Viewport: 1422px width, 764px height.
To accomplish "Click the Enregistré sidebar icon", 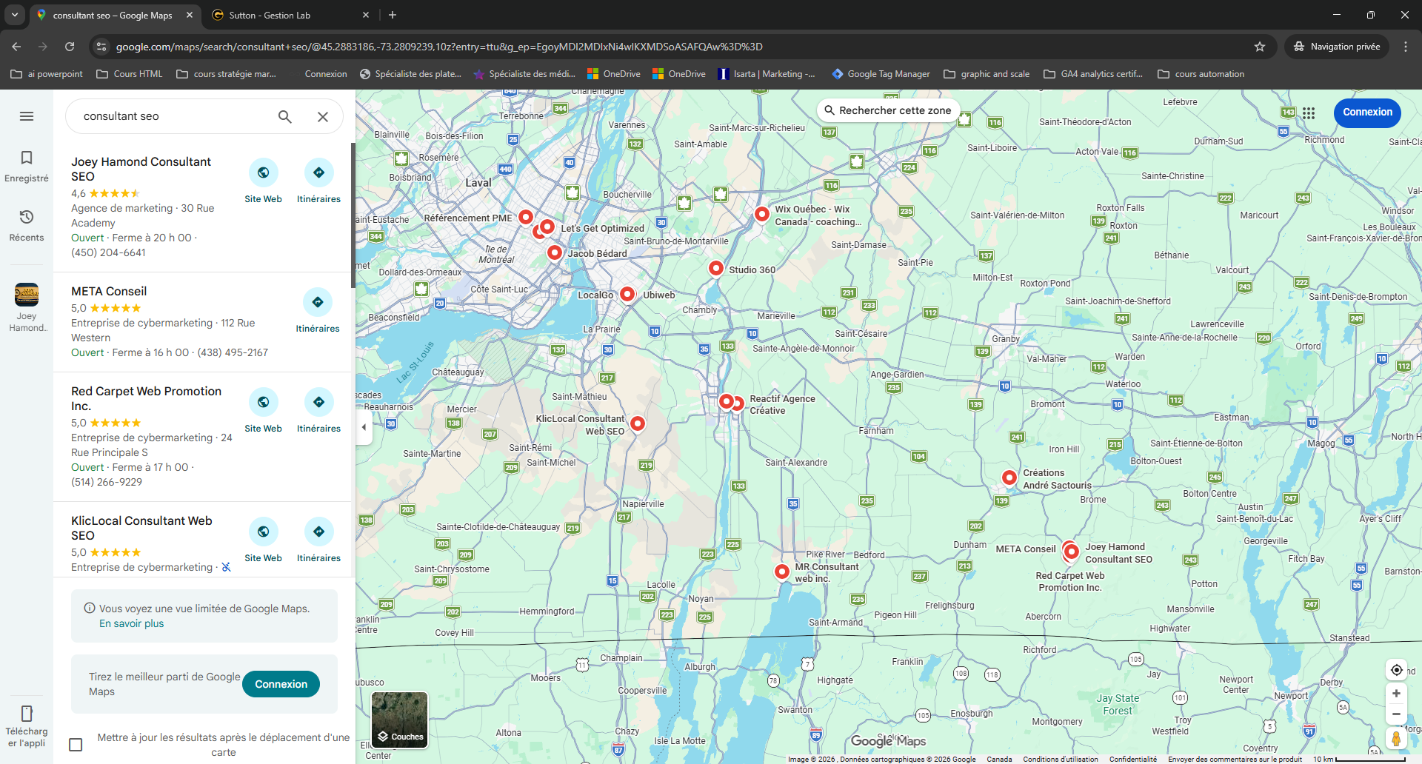I will point(26,164).
